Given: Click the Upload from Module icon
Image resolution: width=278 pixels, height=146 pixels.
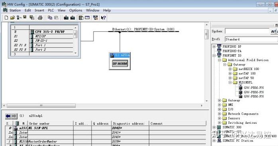Looking at the screenshot, I should (73, 18).
